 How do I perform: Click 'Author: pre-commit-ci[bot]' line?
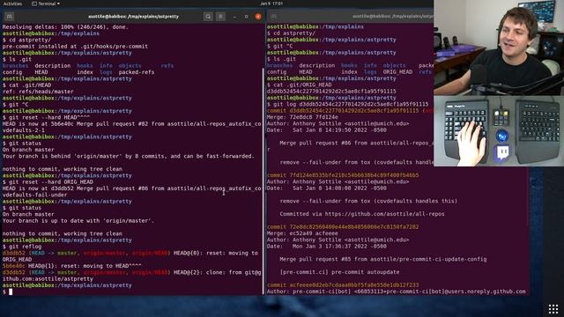396,291
